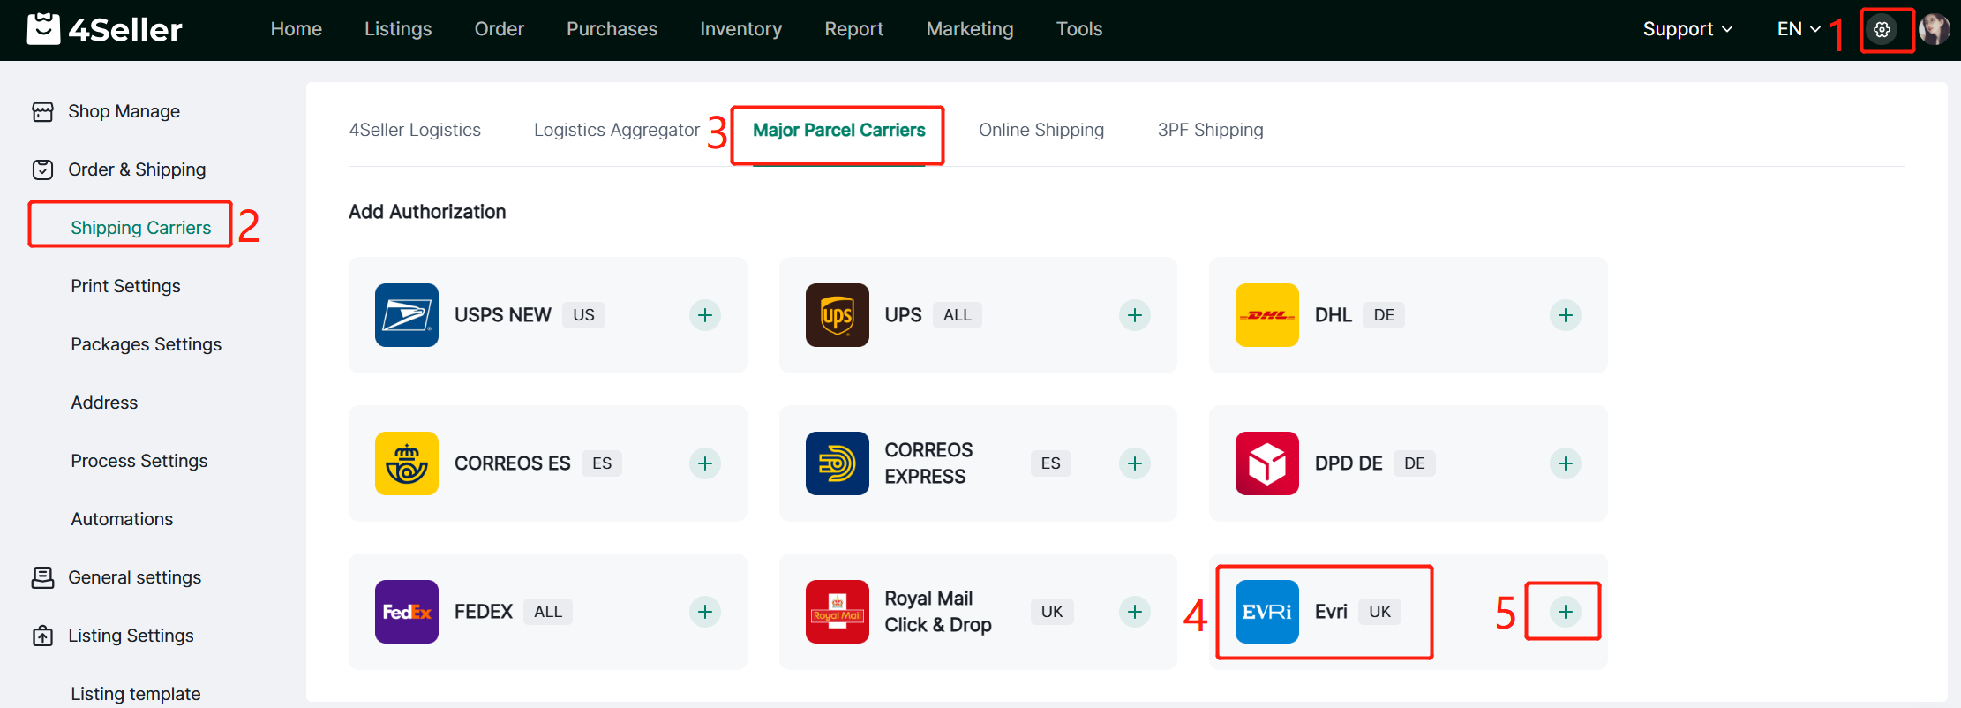Click the user profile avatar

click(x=1934, y=30)
